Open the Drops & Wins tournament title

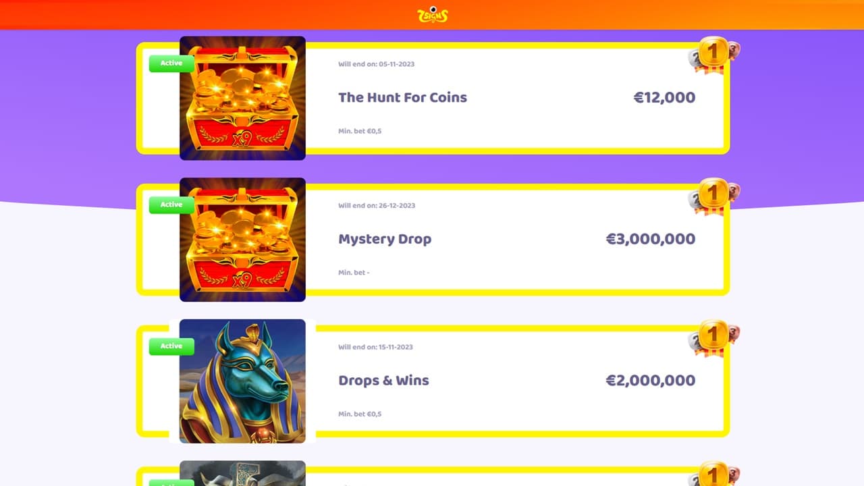383,381
